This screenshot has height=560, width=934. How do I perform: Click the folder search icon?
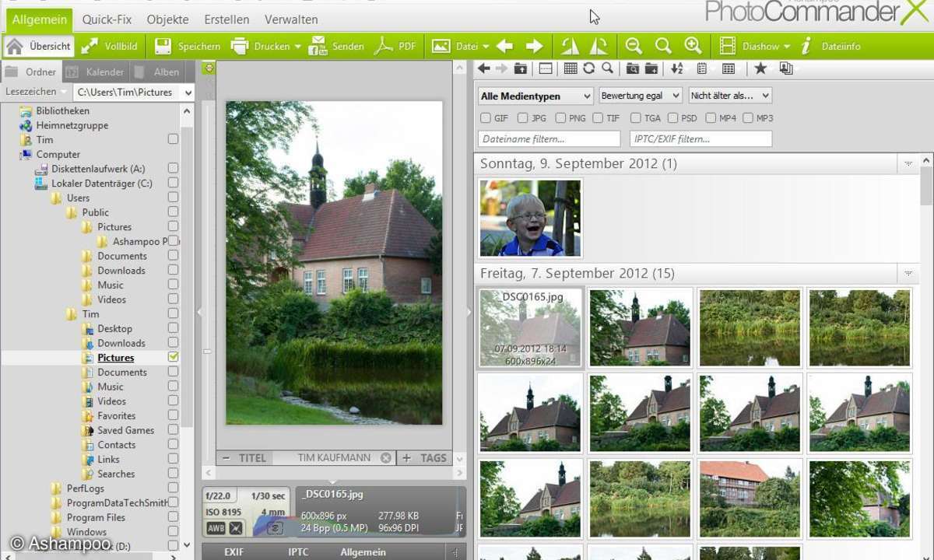[x=632, y=68]
